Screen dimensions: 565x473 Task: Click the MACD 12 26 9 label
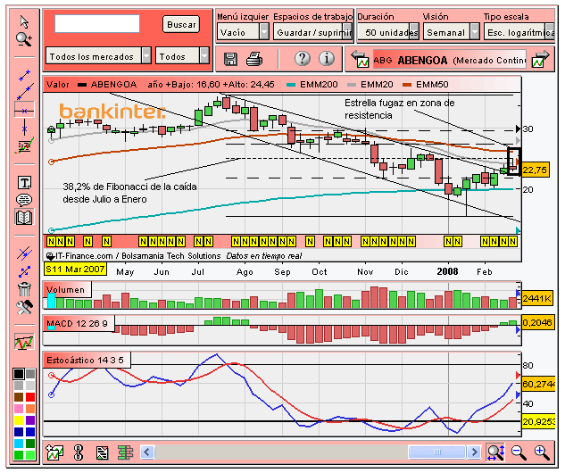point(77,323)
